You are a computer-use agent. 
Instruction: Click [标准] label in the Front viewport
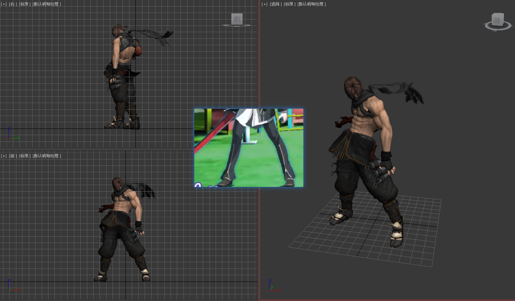pyautogui.click(x=25, y=156)
